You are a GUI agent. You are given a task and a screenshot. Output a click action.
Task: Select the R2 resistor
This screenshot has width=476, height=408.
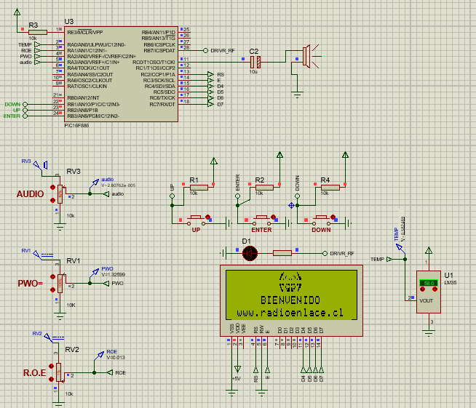[264, 188]
